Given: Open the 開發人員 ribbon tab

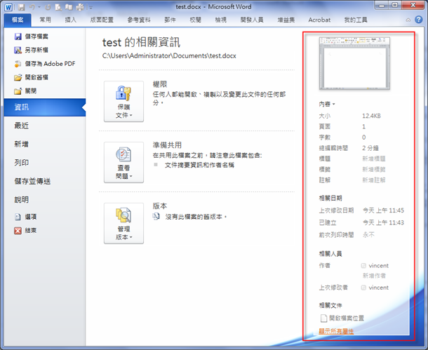Looking at the screenshot, I should (252, 20).
